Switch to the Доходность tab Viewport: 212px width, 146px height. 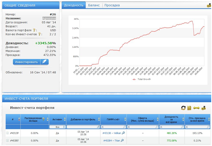pos(74,5)
